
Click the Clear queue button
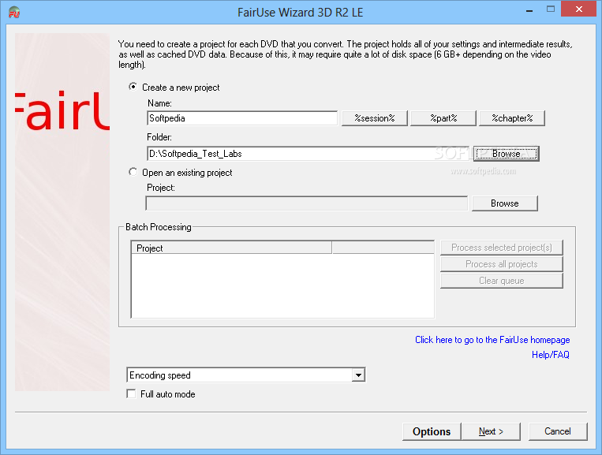pyautogui.click(x=502, y=281)
